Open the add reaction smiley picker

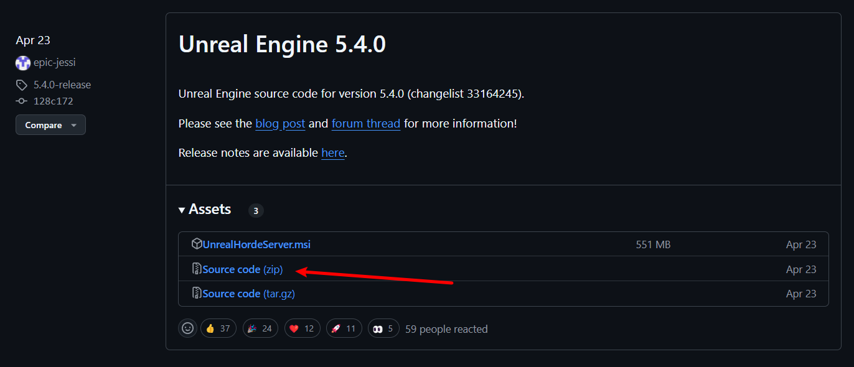pyautogui.click(x=188, y=328)
